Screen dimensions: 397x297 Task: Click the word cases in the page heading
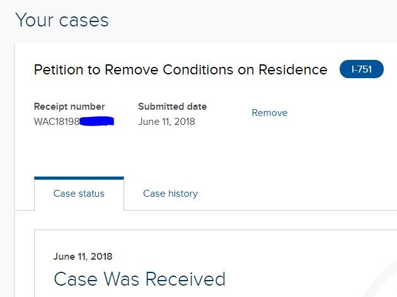tap(84, 20)
